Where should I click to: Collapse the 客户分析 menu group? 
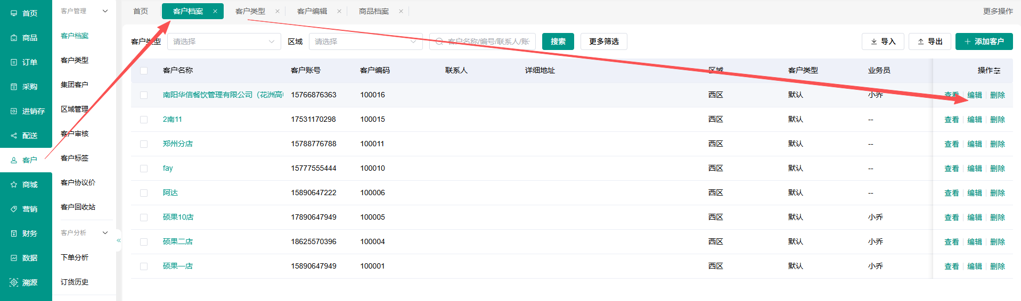click(x=105, y=233)
